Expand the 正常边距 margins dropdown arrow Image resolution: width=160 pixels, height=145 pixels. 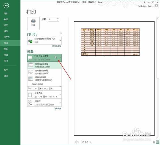60,95
